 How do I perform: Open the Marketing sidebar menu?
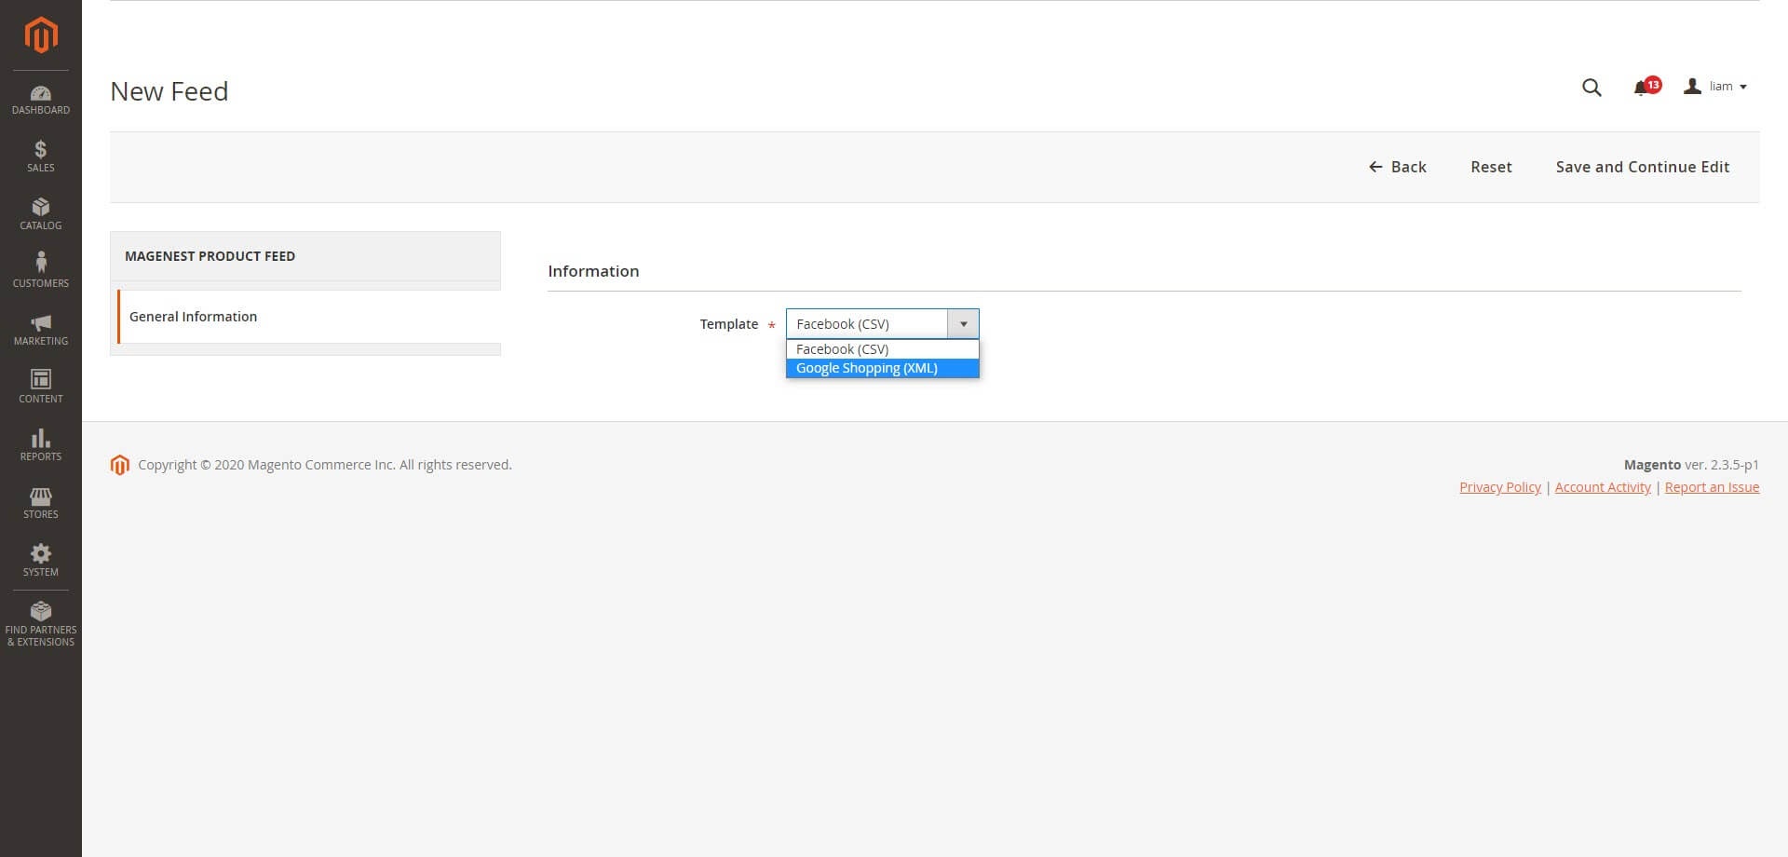[41, 330]
